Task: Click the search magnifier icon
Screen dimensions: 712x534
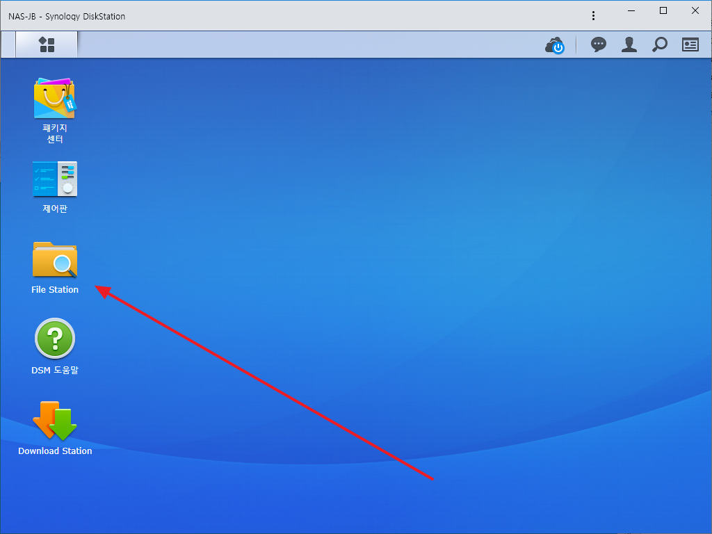Action: [x=659, y=44]
